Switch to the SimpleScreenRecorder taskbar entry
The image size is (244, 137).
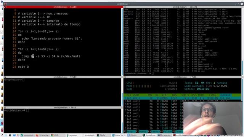point(149,135)
